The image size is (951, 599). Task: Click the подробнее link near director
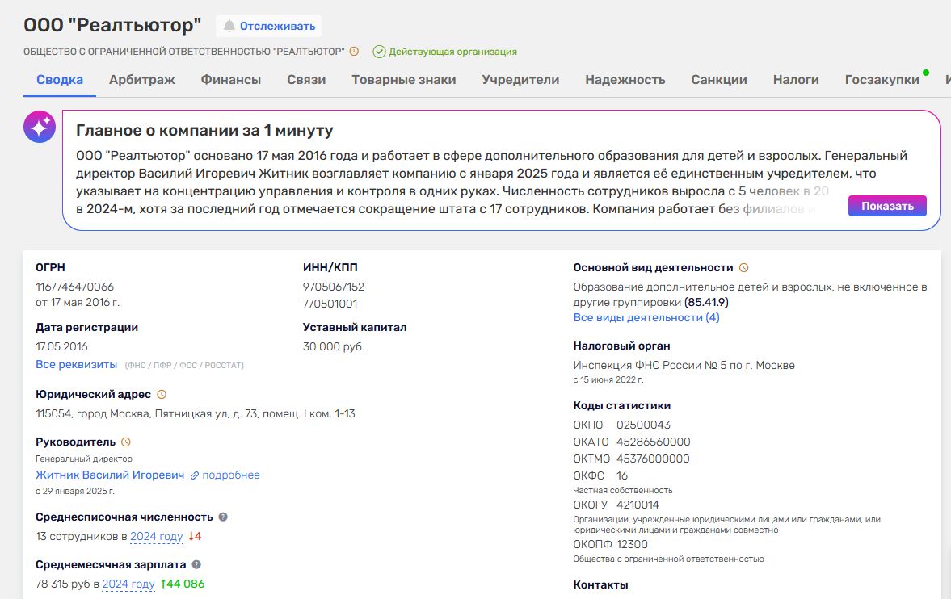[230, 475]
